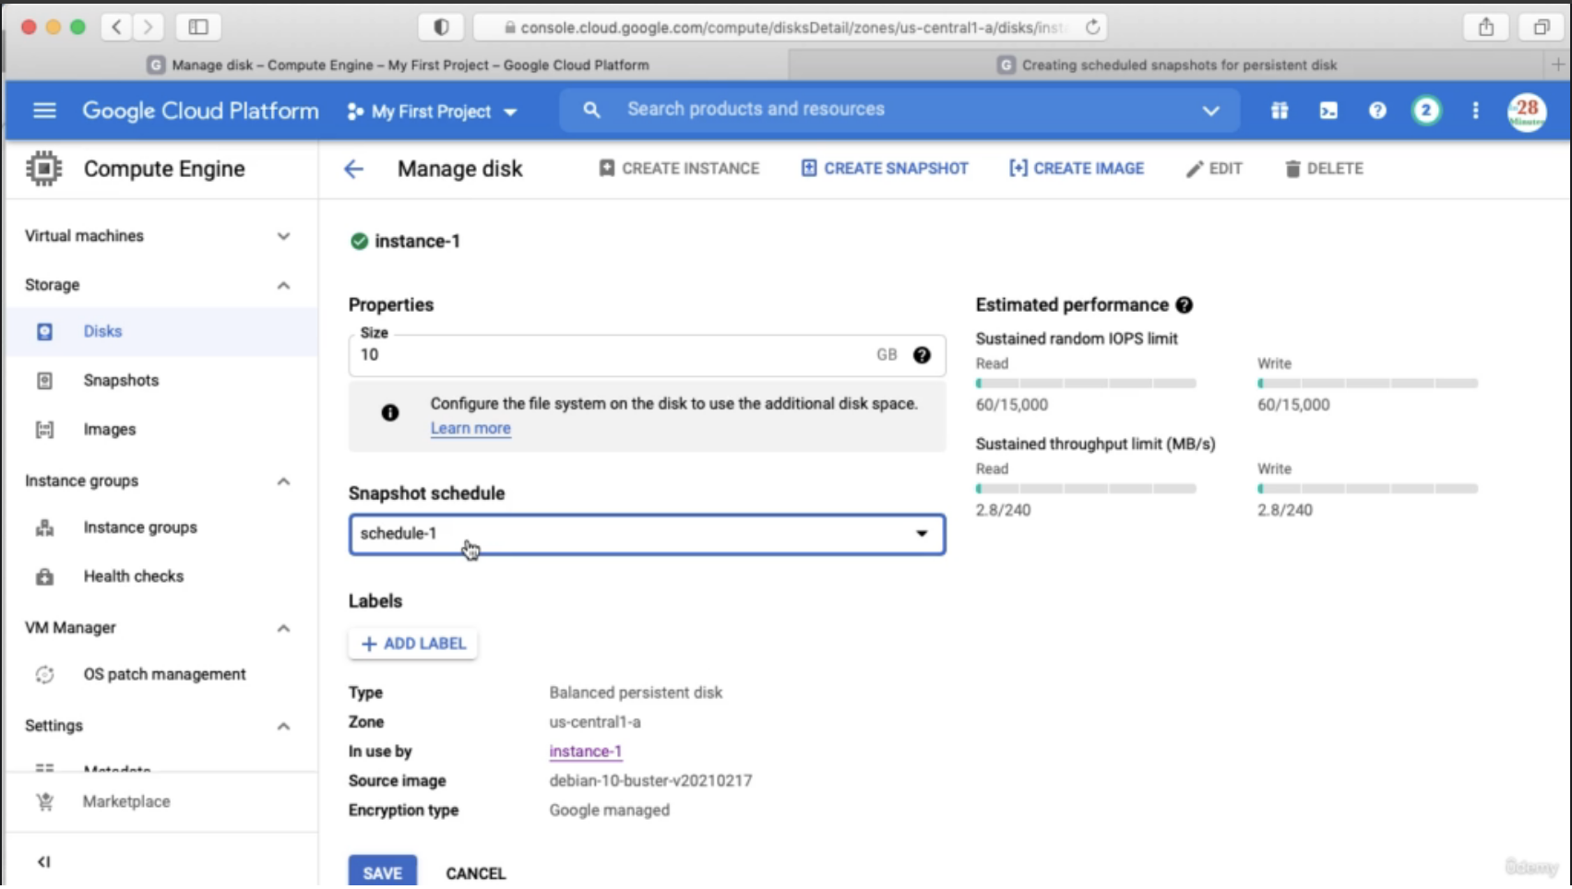Viewport: 1572px width, 889px height.
Task: Open the Safari tab overview button
Action: point(1541,28)
